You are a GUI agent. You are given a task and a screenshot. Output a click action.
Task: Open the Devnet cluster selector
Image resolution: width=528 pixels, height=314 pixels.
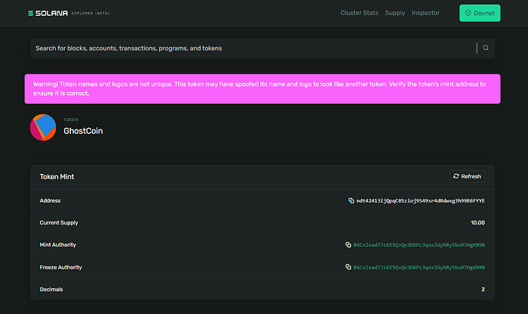(479, 13)
